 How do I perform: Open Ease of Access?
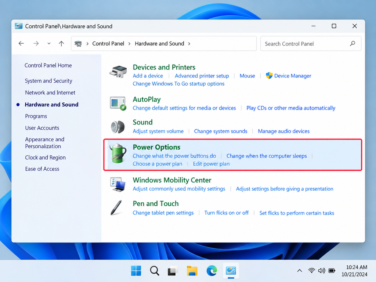pos(42,169)
